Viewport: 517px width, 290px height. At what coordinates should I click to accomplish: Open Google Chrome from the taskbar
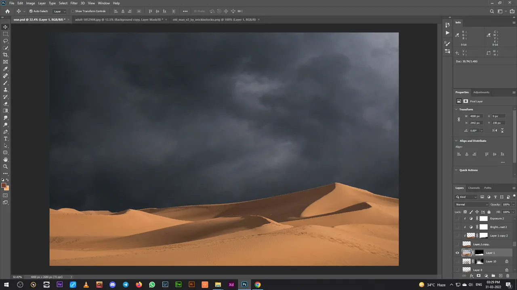coord(257,284)
